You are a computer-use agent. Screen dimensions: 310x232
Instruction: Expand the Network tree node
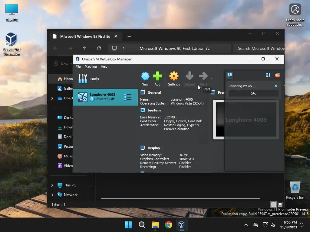click(52, 195)
